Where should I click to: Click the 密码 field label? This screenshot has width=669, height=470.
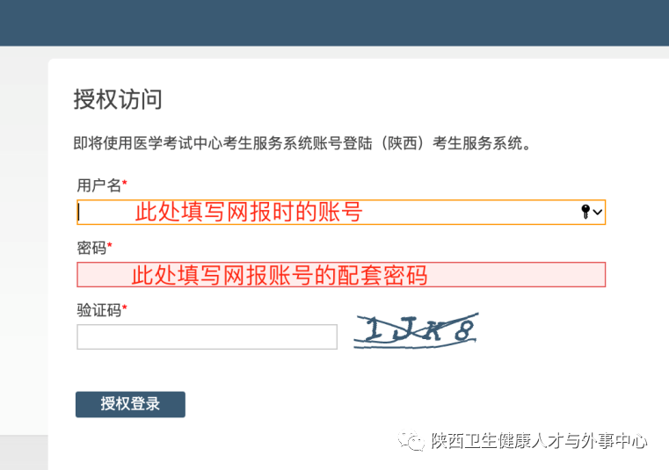coord(91,248)
